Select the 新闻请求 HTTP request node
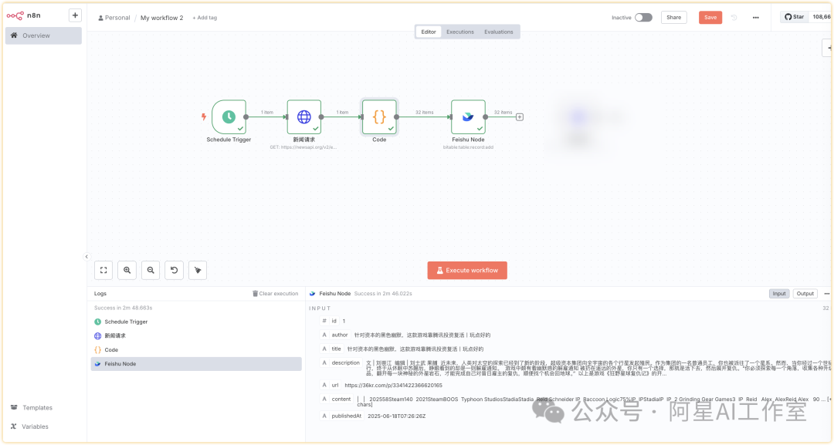834x445 pixels. click(x=304, y=116)
